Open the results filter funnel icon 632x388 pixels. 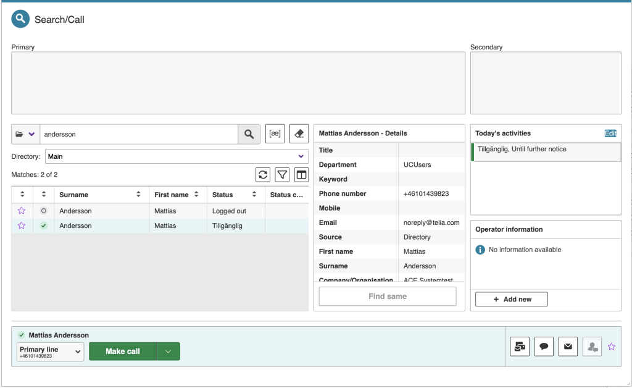(x=282, y=175)
